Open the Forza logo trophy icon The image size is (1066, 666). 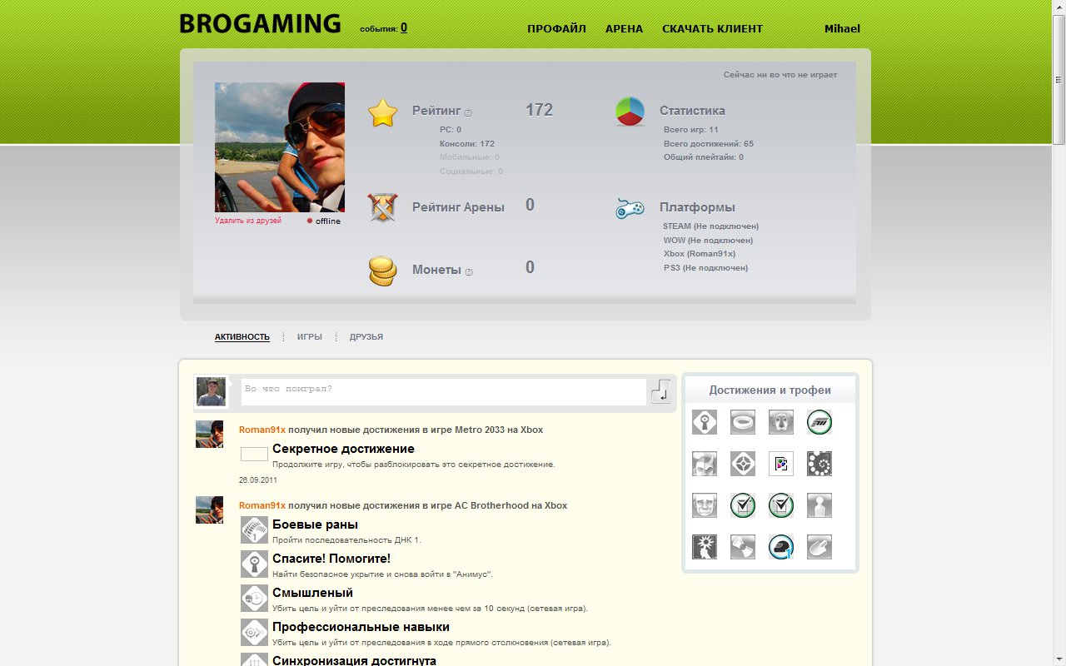[819, 422]
